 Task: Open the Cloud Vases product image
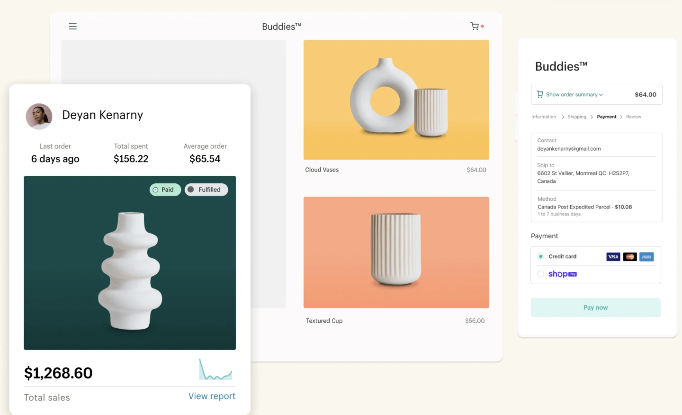(x=396, y=100)
